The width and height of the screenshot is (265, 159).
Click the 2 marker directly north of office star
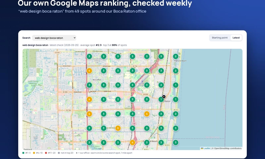point(161,85)
